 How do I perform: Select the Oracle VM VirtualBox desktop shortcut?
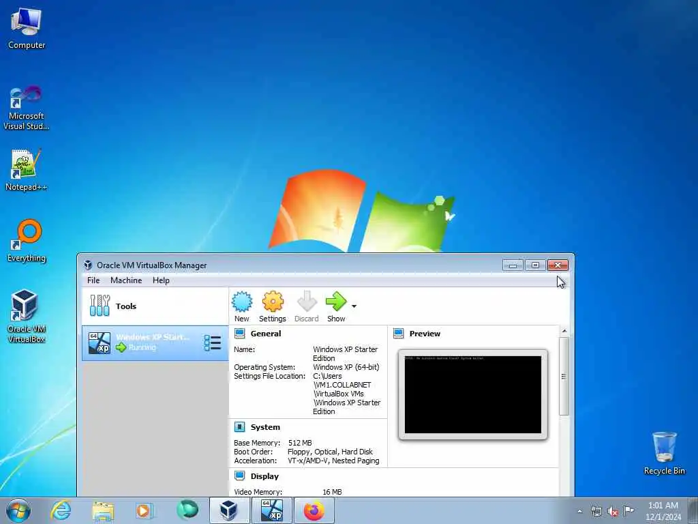27,317
